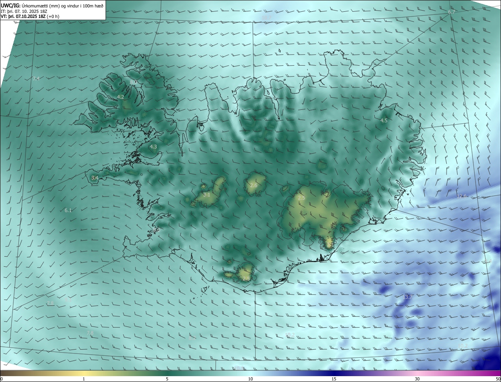
Task: Click the 7.4 value label on the map
Action: click(x=36, y=79)
